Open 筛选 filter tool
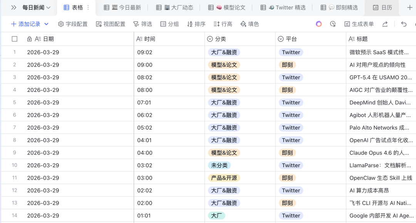 tap(143, 24)
